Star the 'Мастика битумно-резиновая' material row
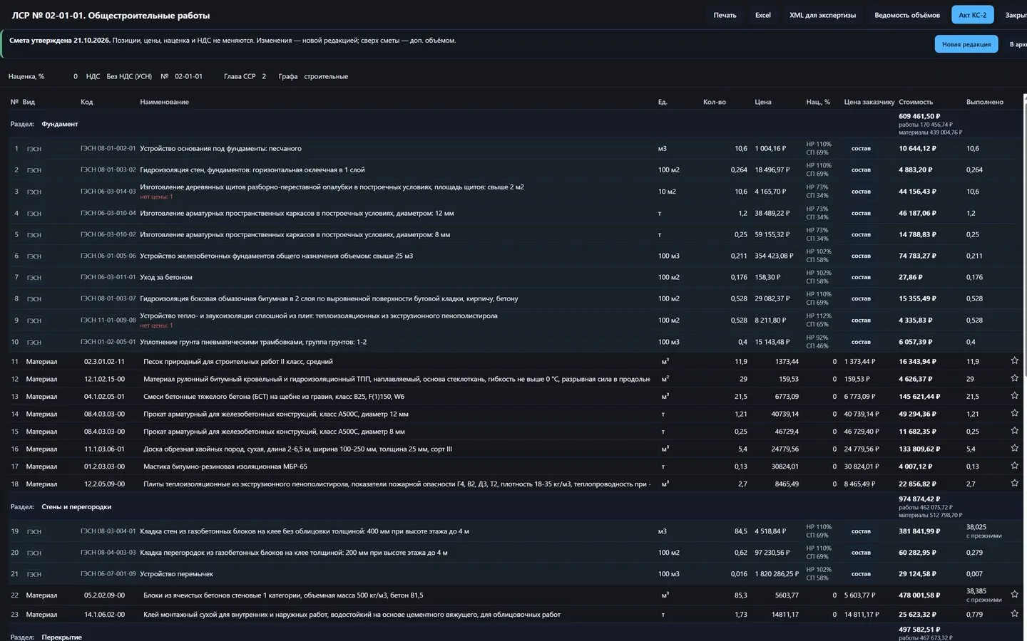This screenshot has width=1027, height=641. coord(1014,466)
